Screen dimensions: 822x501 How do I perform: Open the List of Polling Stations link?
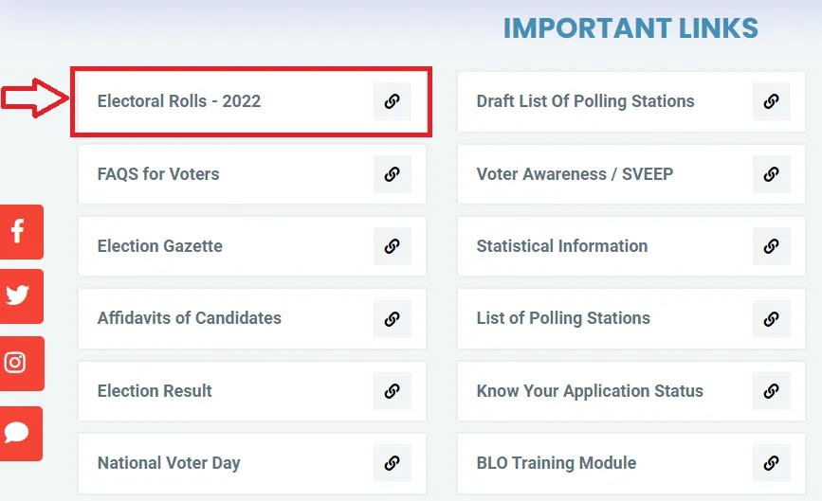coord(563,318)
